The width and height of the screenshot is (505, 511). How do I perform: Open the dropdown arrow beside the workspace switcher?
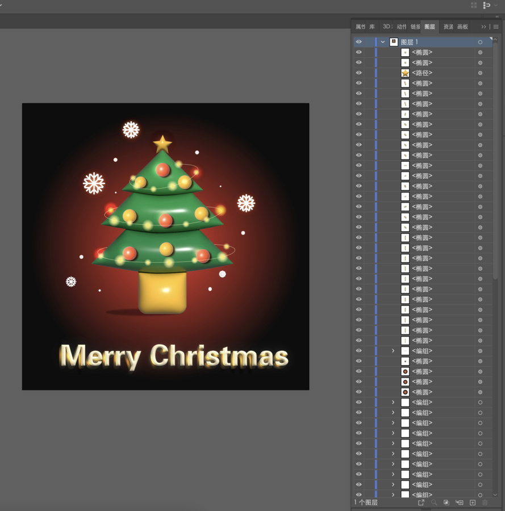click(x=496, y=5)
